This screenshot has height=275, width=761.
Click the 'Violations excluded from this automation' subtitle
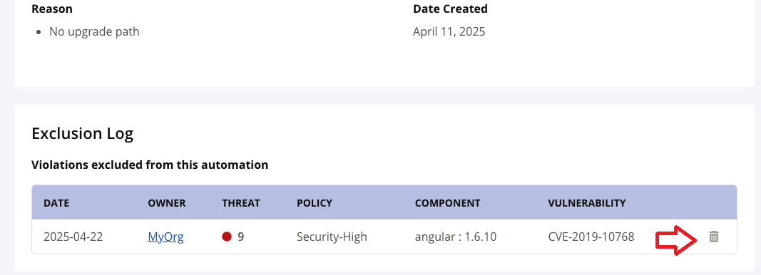click(150, 165)
